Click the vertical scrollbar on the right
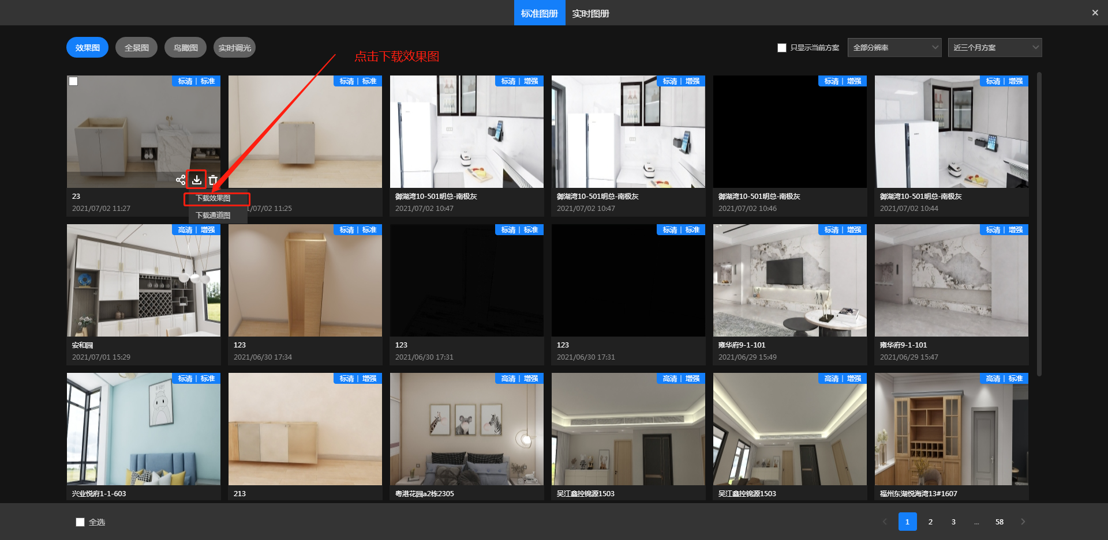The height and width of the screenshot is (540, 1108). 1039,225
